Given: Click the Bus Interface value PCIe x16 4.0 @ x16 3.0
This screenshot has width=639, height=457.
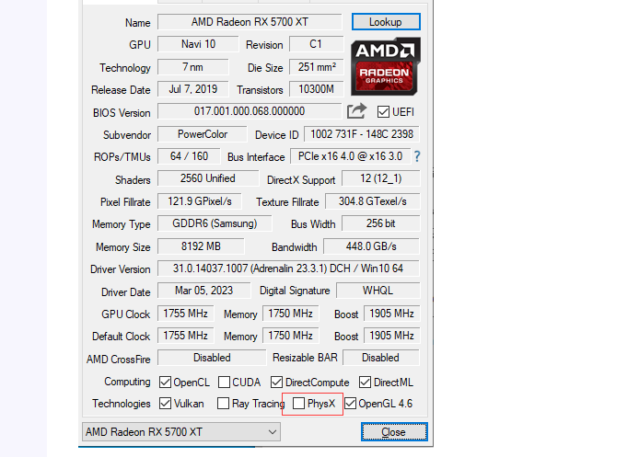Looking at the screenshot, I should [350, 156].
